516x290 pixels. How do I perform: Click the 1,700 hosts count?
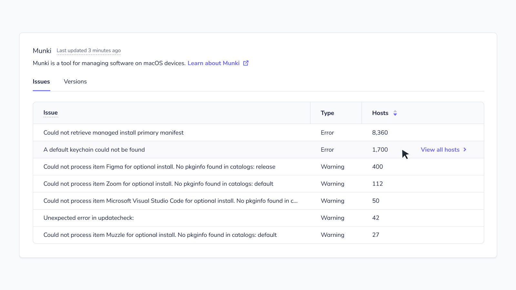pyautogui.click(x=380, y=150)
